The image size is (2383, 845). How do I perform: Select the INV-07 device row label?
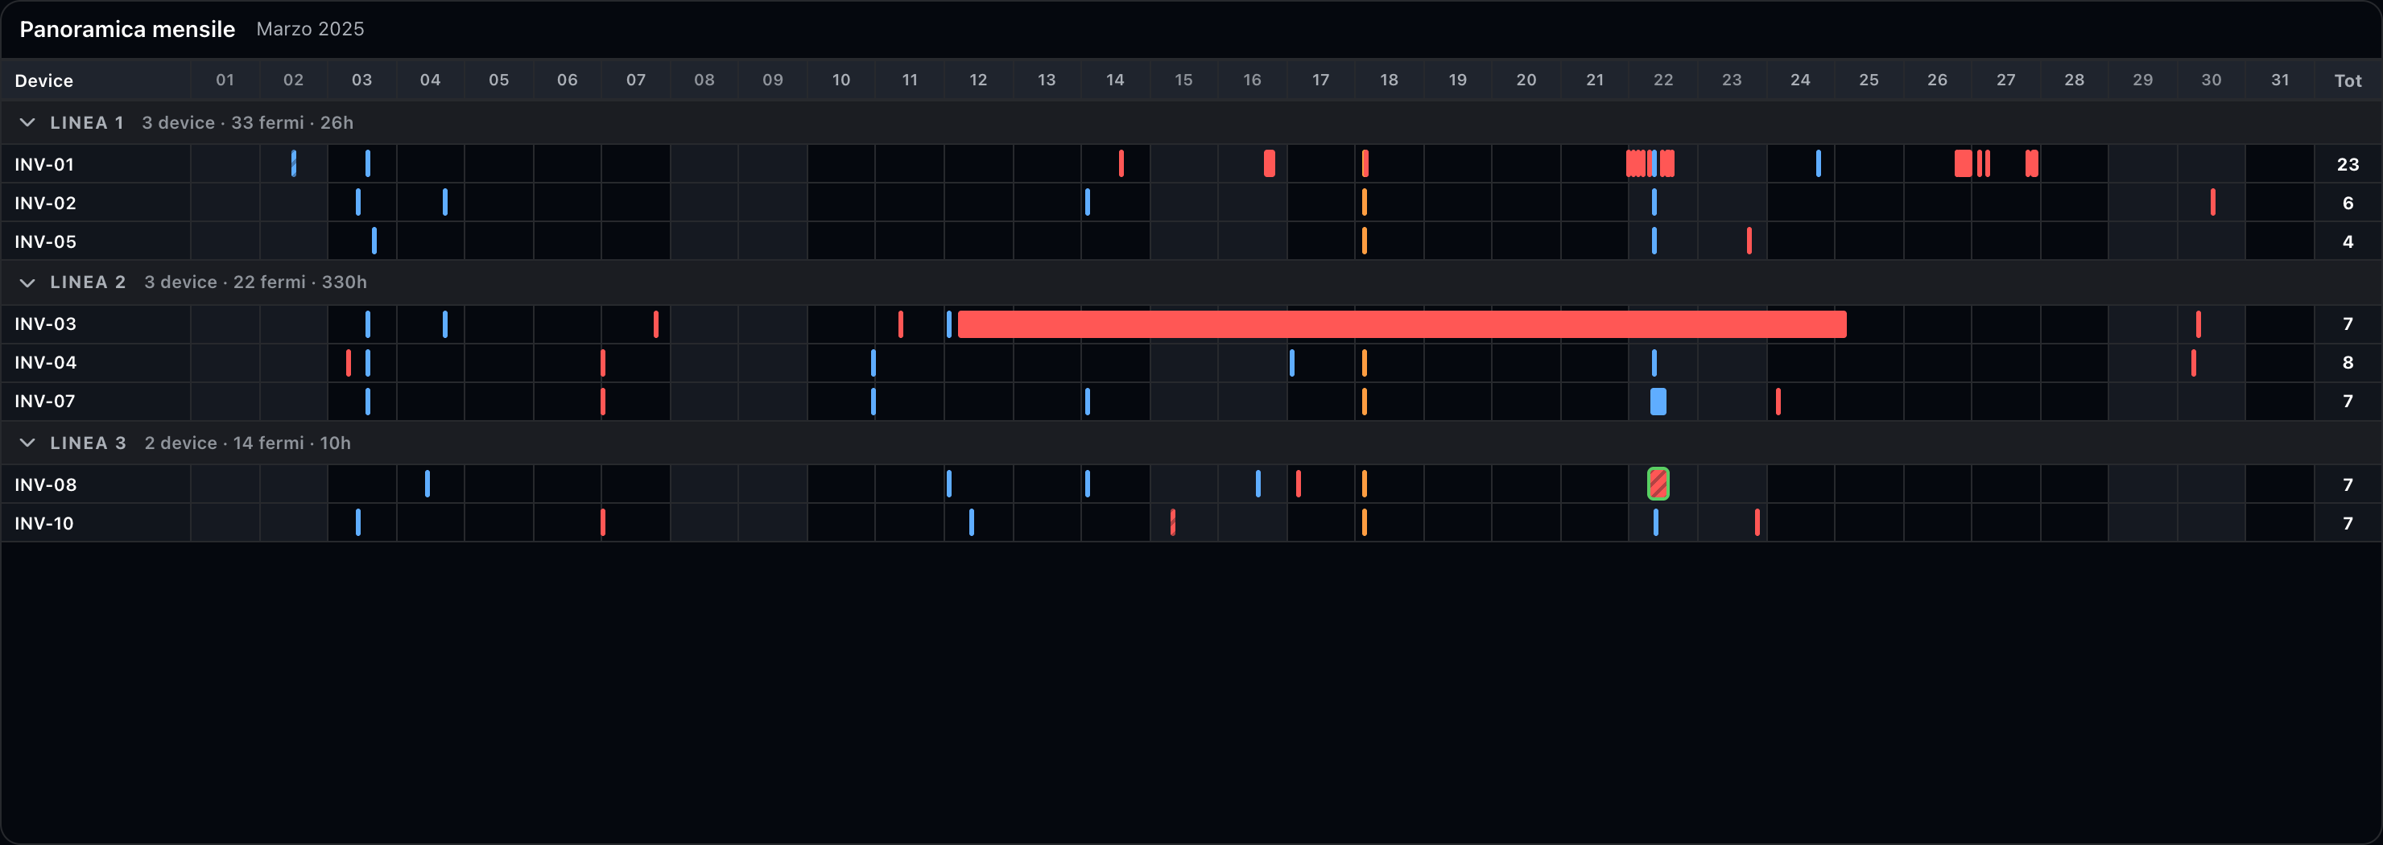[44, 402]
